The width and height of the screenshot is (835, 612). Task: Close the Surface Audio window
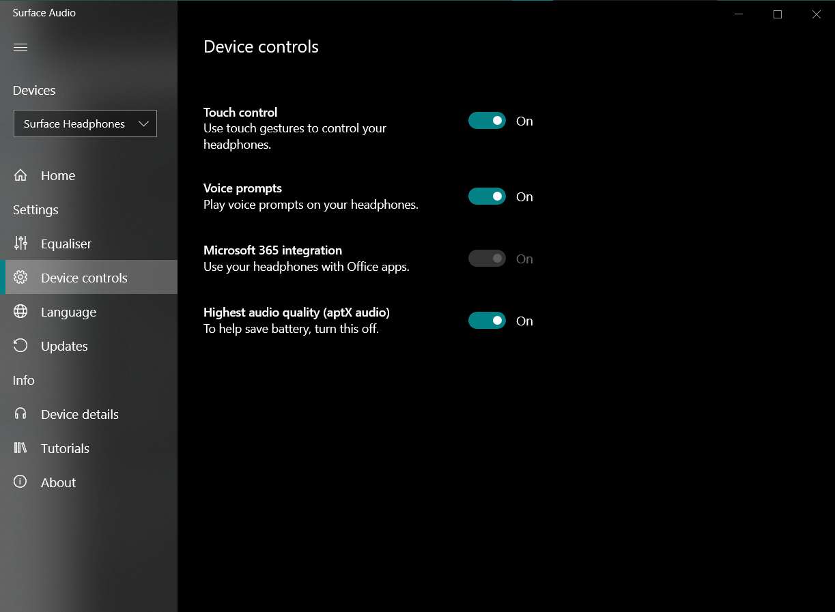816,14
